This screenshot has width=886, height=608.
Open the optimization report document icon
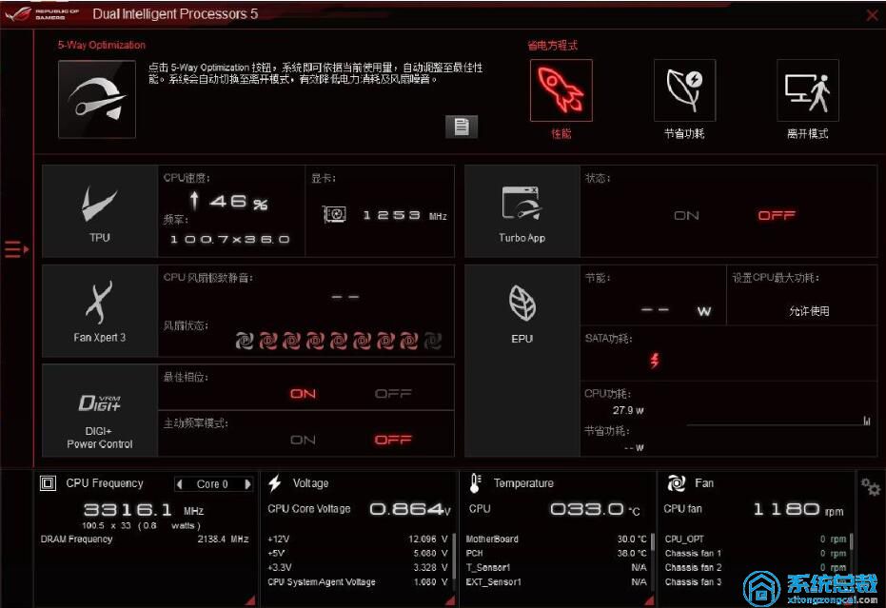click(x=461, y=127)
